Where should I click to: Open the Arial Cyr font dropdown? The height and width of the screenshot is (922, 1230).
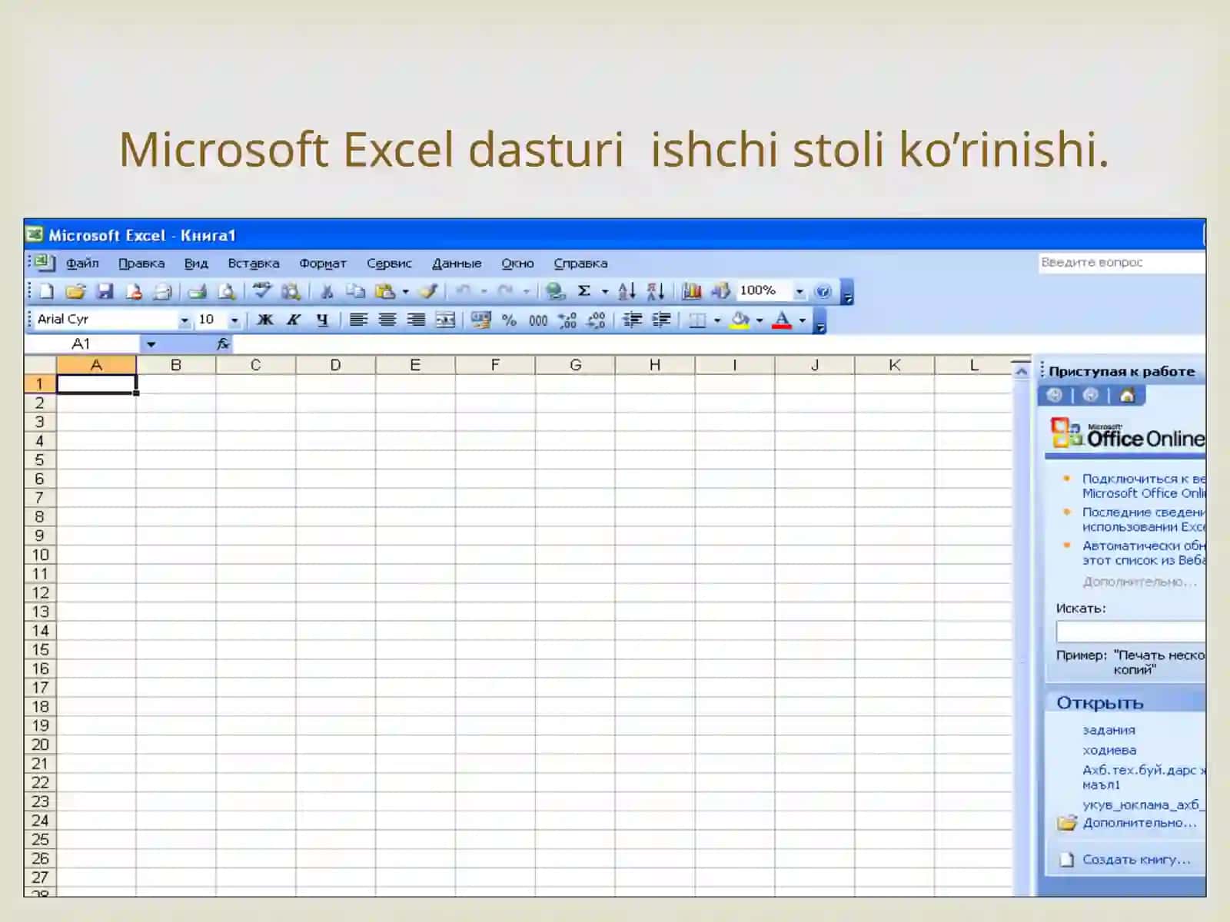tap(184, 320)
